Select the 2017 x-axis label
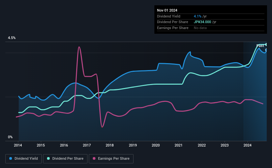The height and width of the screenshot is (168, 272). click(x=87, y=145)
